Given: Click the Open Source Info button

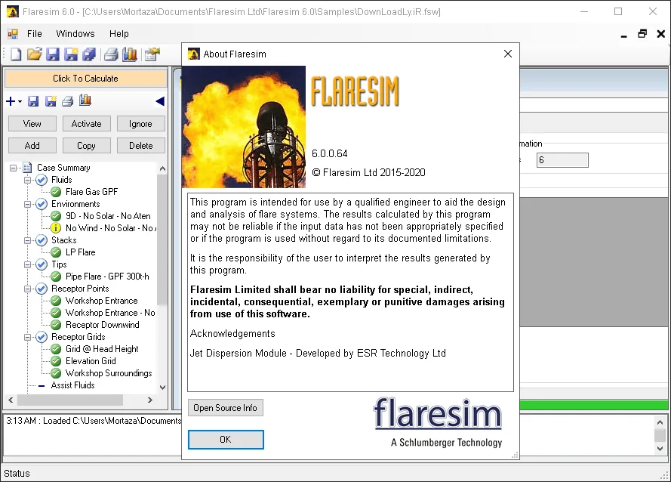Looking at the screenshot, I should click(226, 408).
